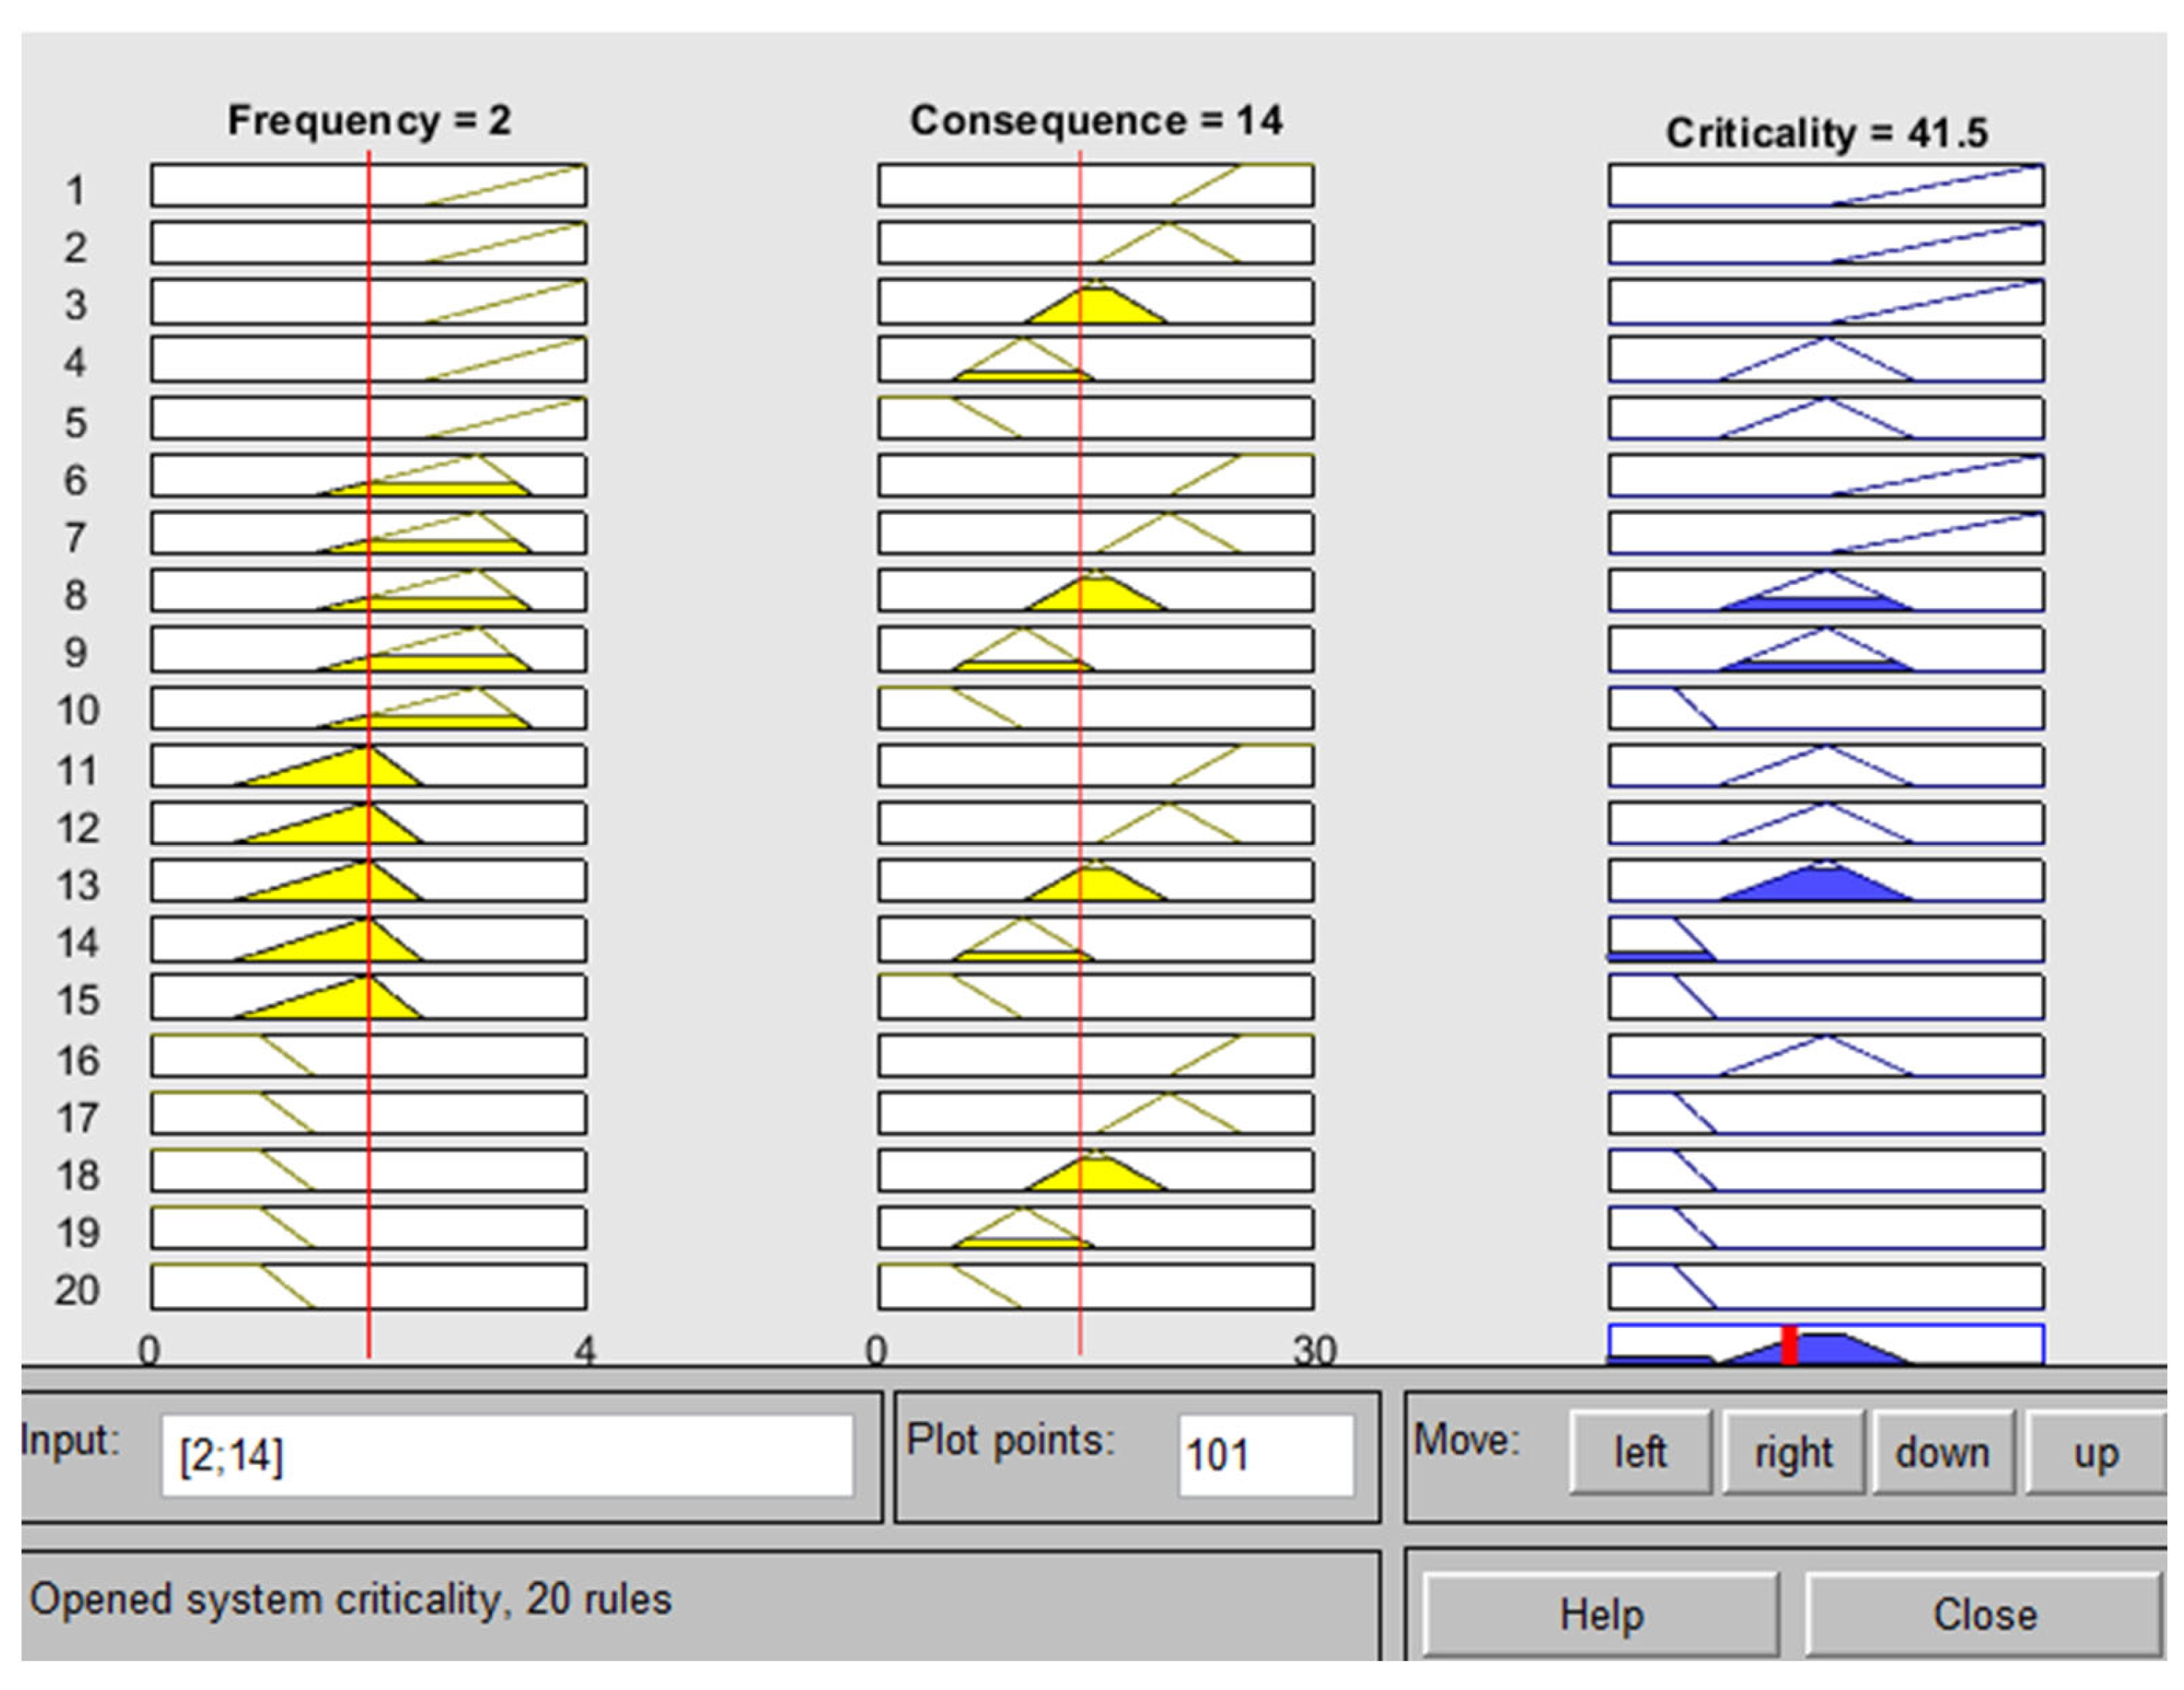Open the Help button
This screenshot has height=1690, width=2184.
point(1601,1614)
